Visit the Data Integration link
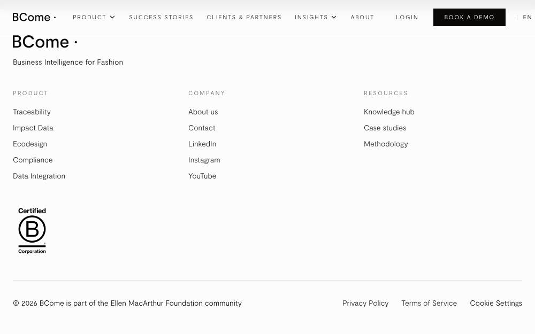535x334 pixels. pyautogui.click(x=39, y=176)
